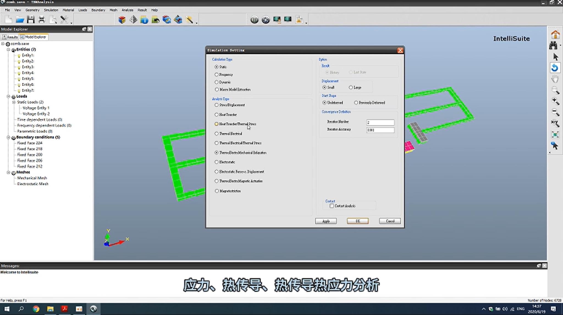Collapse the Static Loads node
Viewport: 563px width, 315px height.
tap(14, 102)
